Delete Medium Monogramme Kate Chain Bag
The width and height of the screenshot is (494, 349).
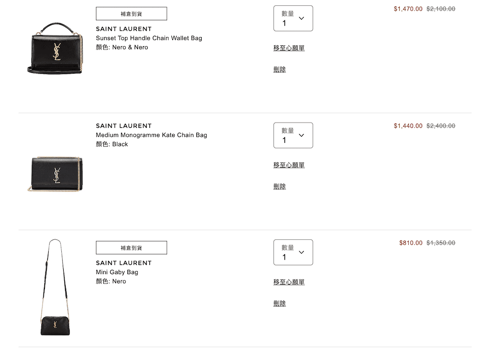point(279,186)
